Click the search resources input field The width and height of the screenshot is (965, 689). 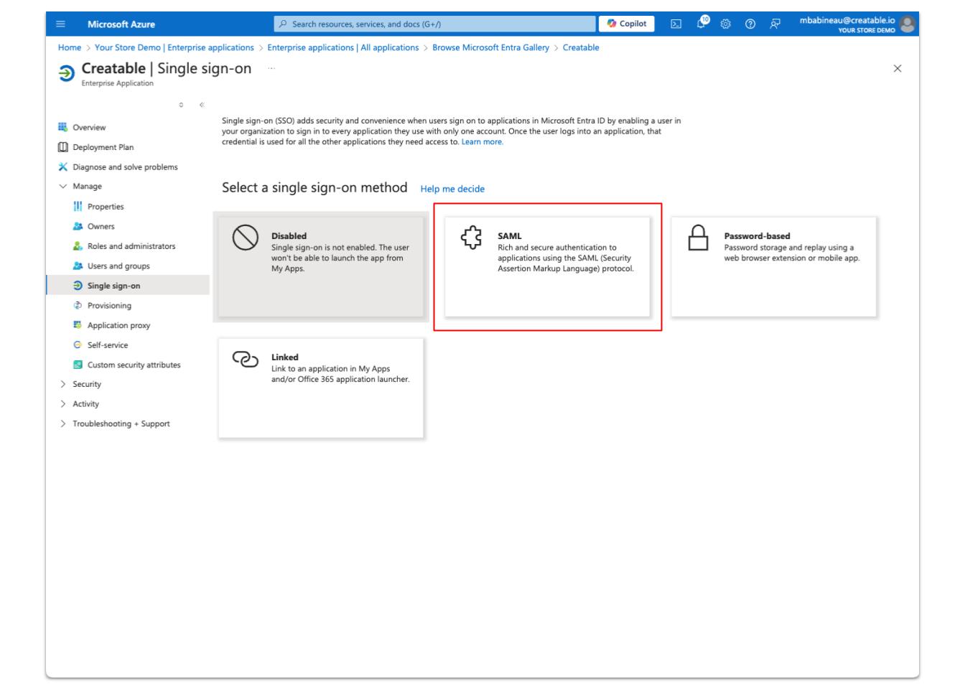tap(435, 24)
